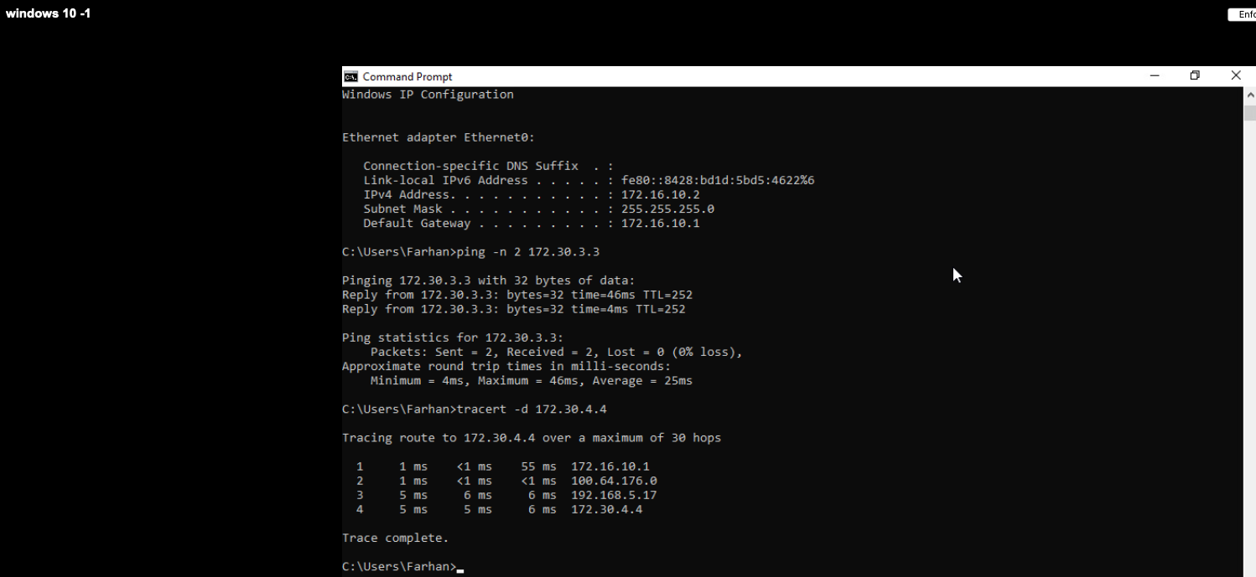Click hop 2 address 100.64.176.0
The height and width of the screenshot is (577, 1256).
(x=614, y=482)
